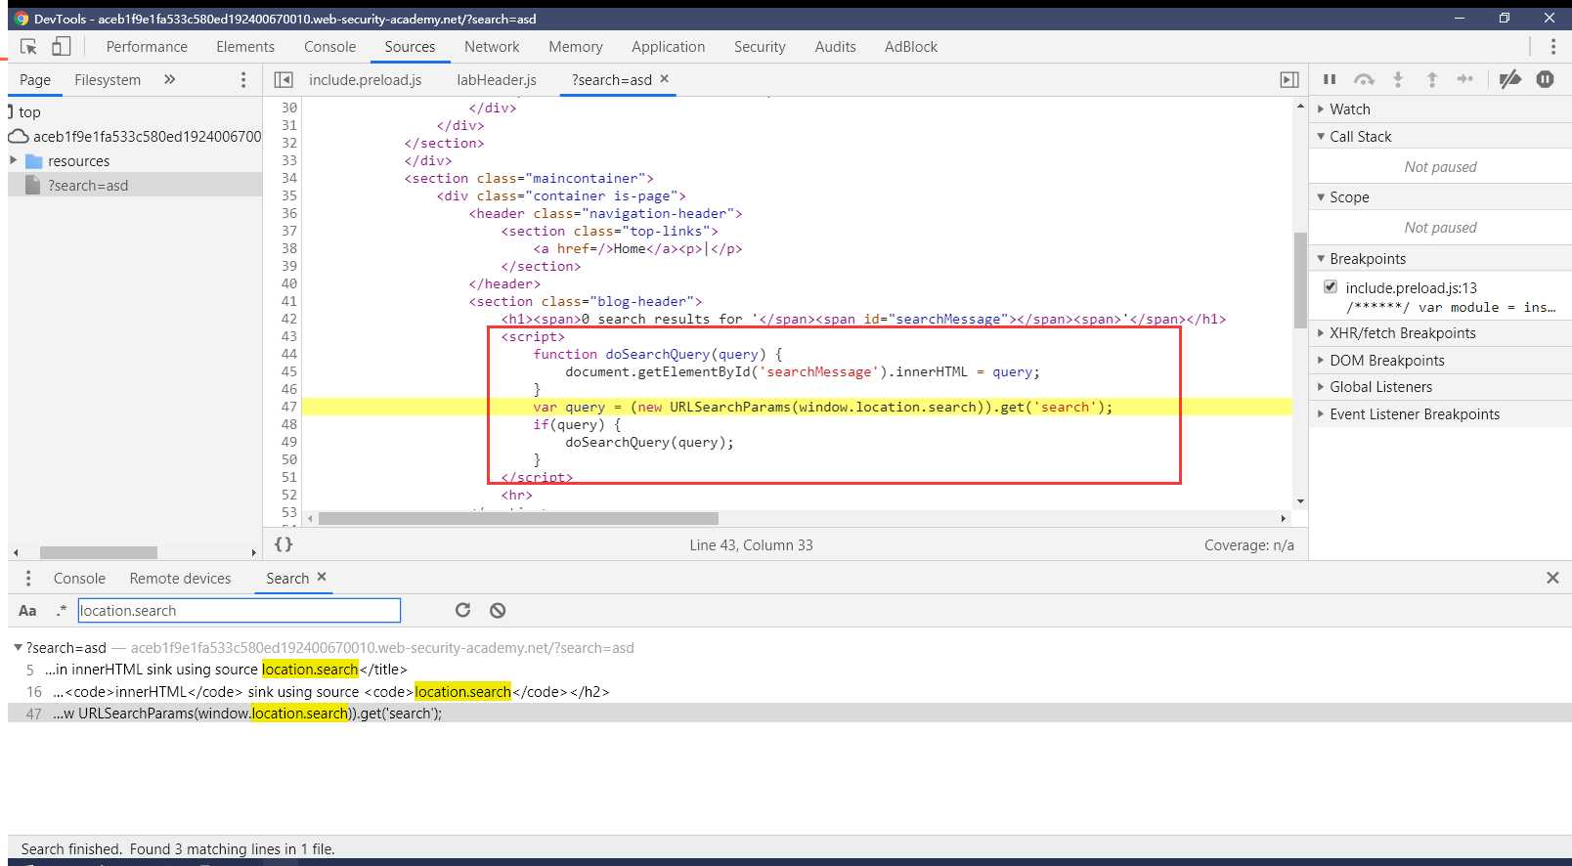Open the Memory panel

point(576,47)
